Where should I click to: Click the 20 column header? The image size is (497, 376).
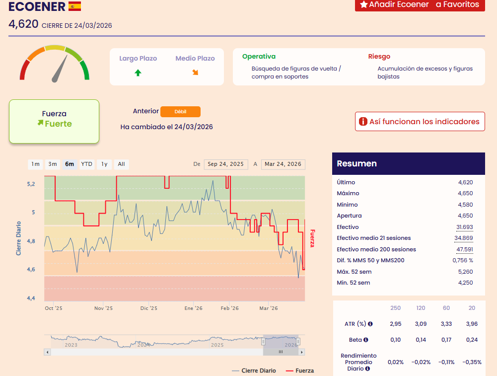[x=472, y=308]
